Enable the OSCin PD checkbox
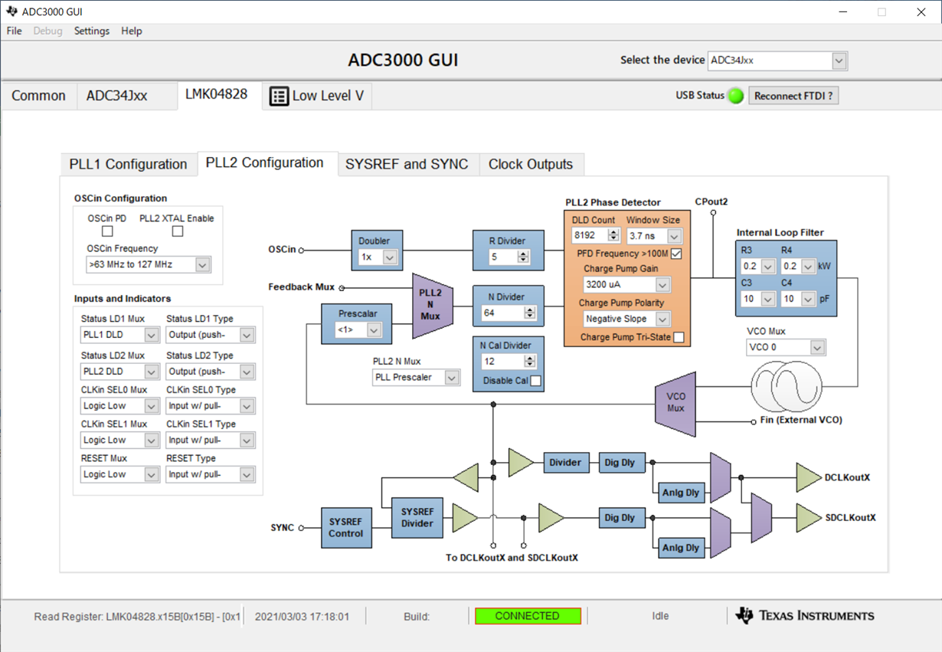942x652 pixels. 107,231
